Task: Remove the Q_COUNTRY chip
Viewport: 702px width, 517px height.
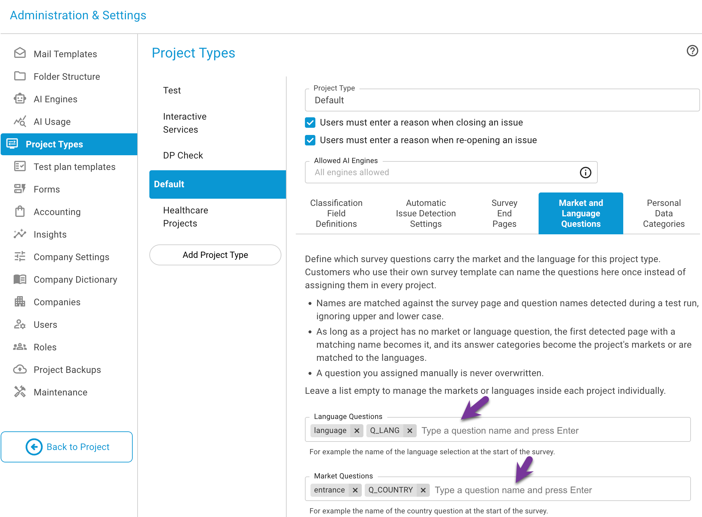Action: pyautogui.click(x=423, y=490)
